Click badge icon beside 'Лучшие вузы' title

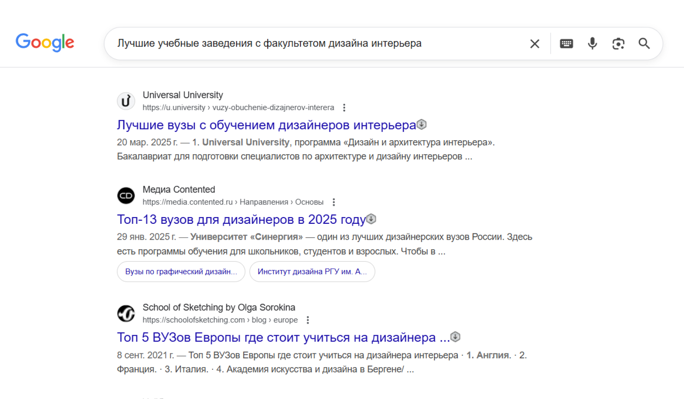click(x=421, y=124)
